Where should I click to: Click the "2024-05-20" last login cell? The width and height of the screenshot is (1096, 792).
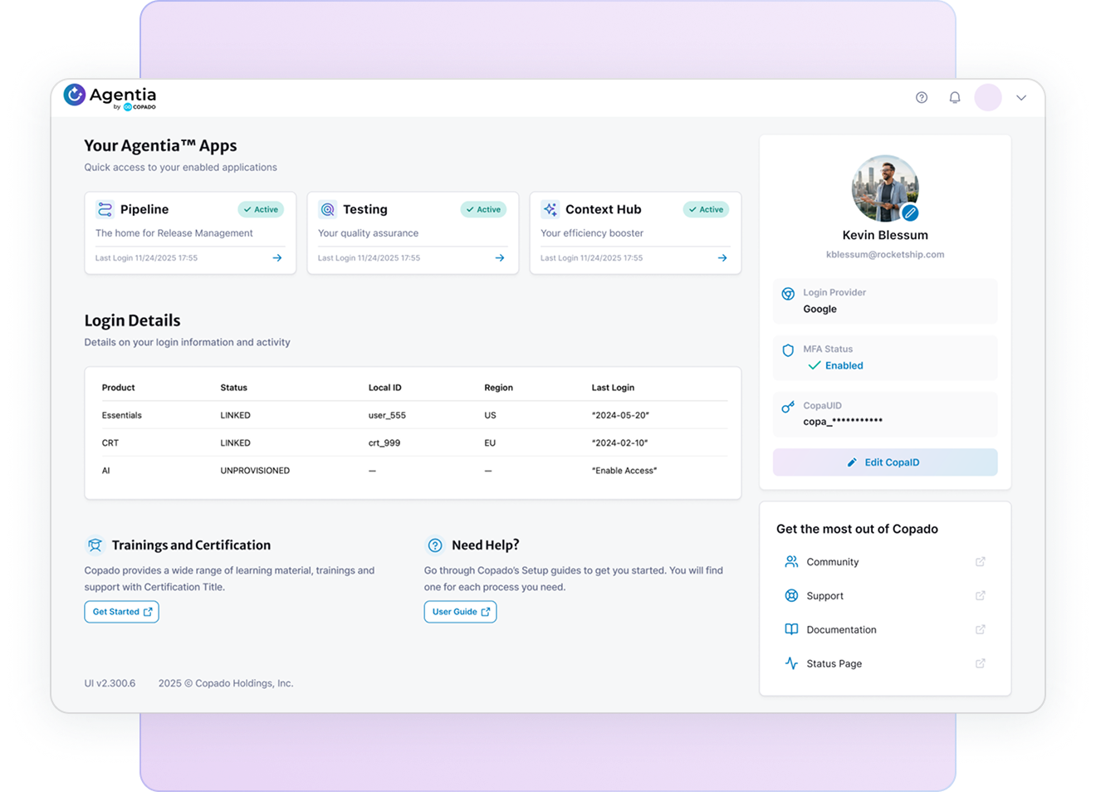[x=620, y=415]
